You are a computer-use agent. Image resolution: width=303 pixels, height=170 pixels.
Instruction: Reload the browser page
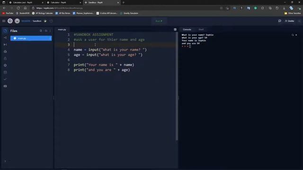[18, 8]
